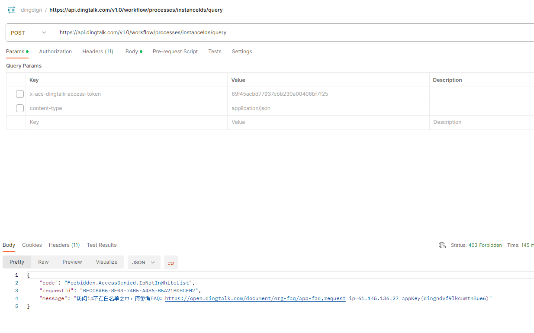Open the Tests tab
Screen dimensions: 534x333
[x=215, y=52]
